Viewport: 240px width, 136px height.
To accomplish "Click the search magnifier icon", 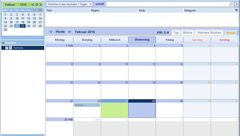I will tap(231, 4).
